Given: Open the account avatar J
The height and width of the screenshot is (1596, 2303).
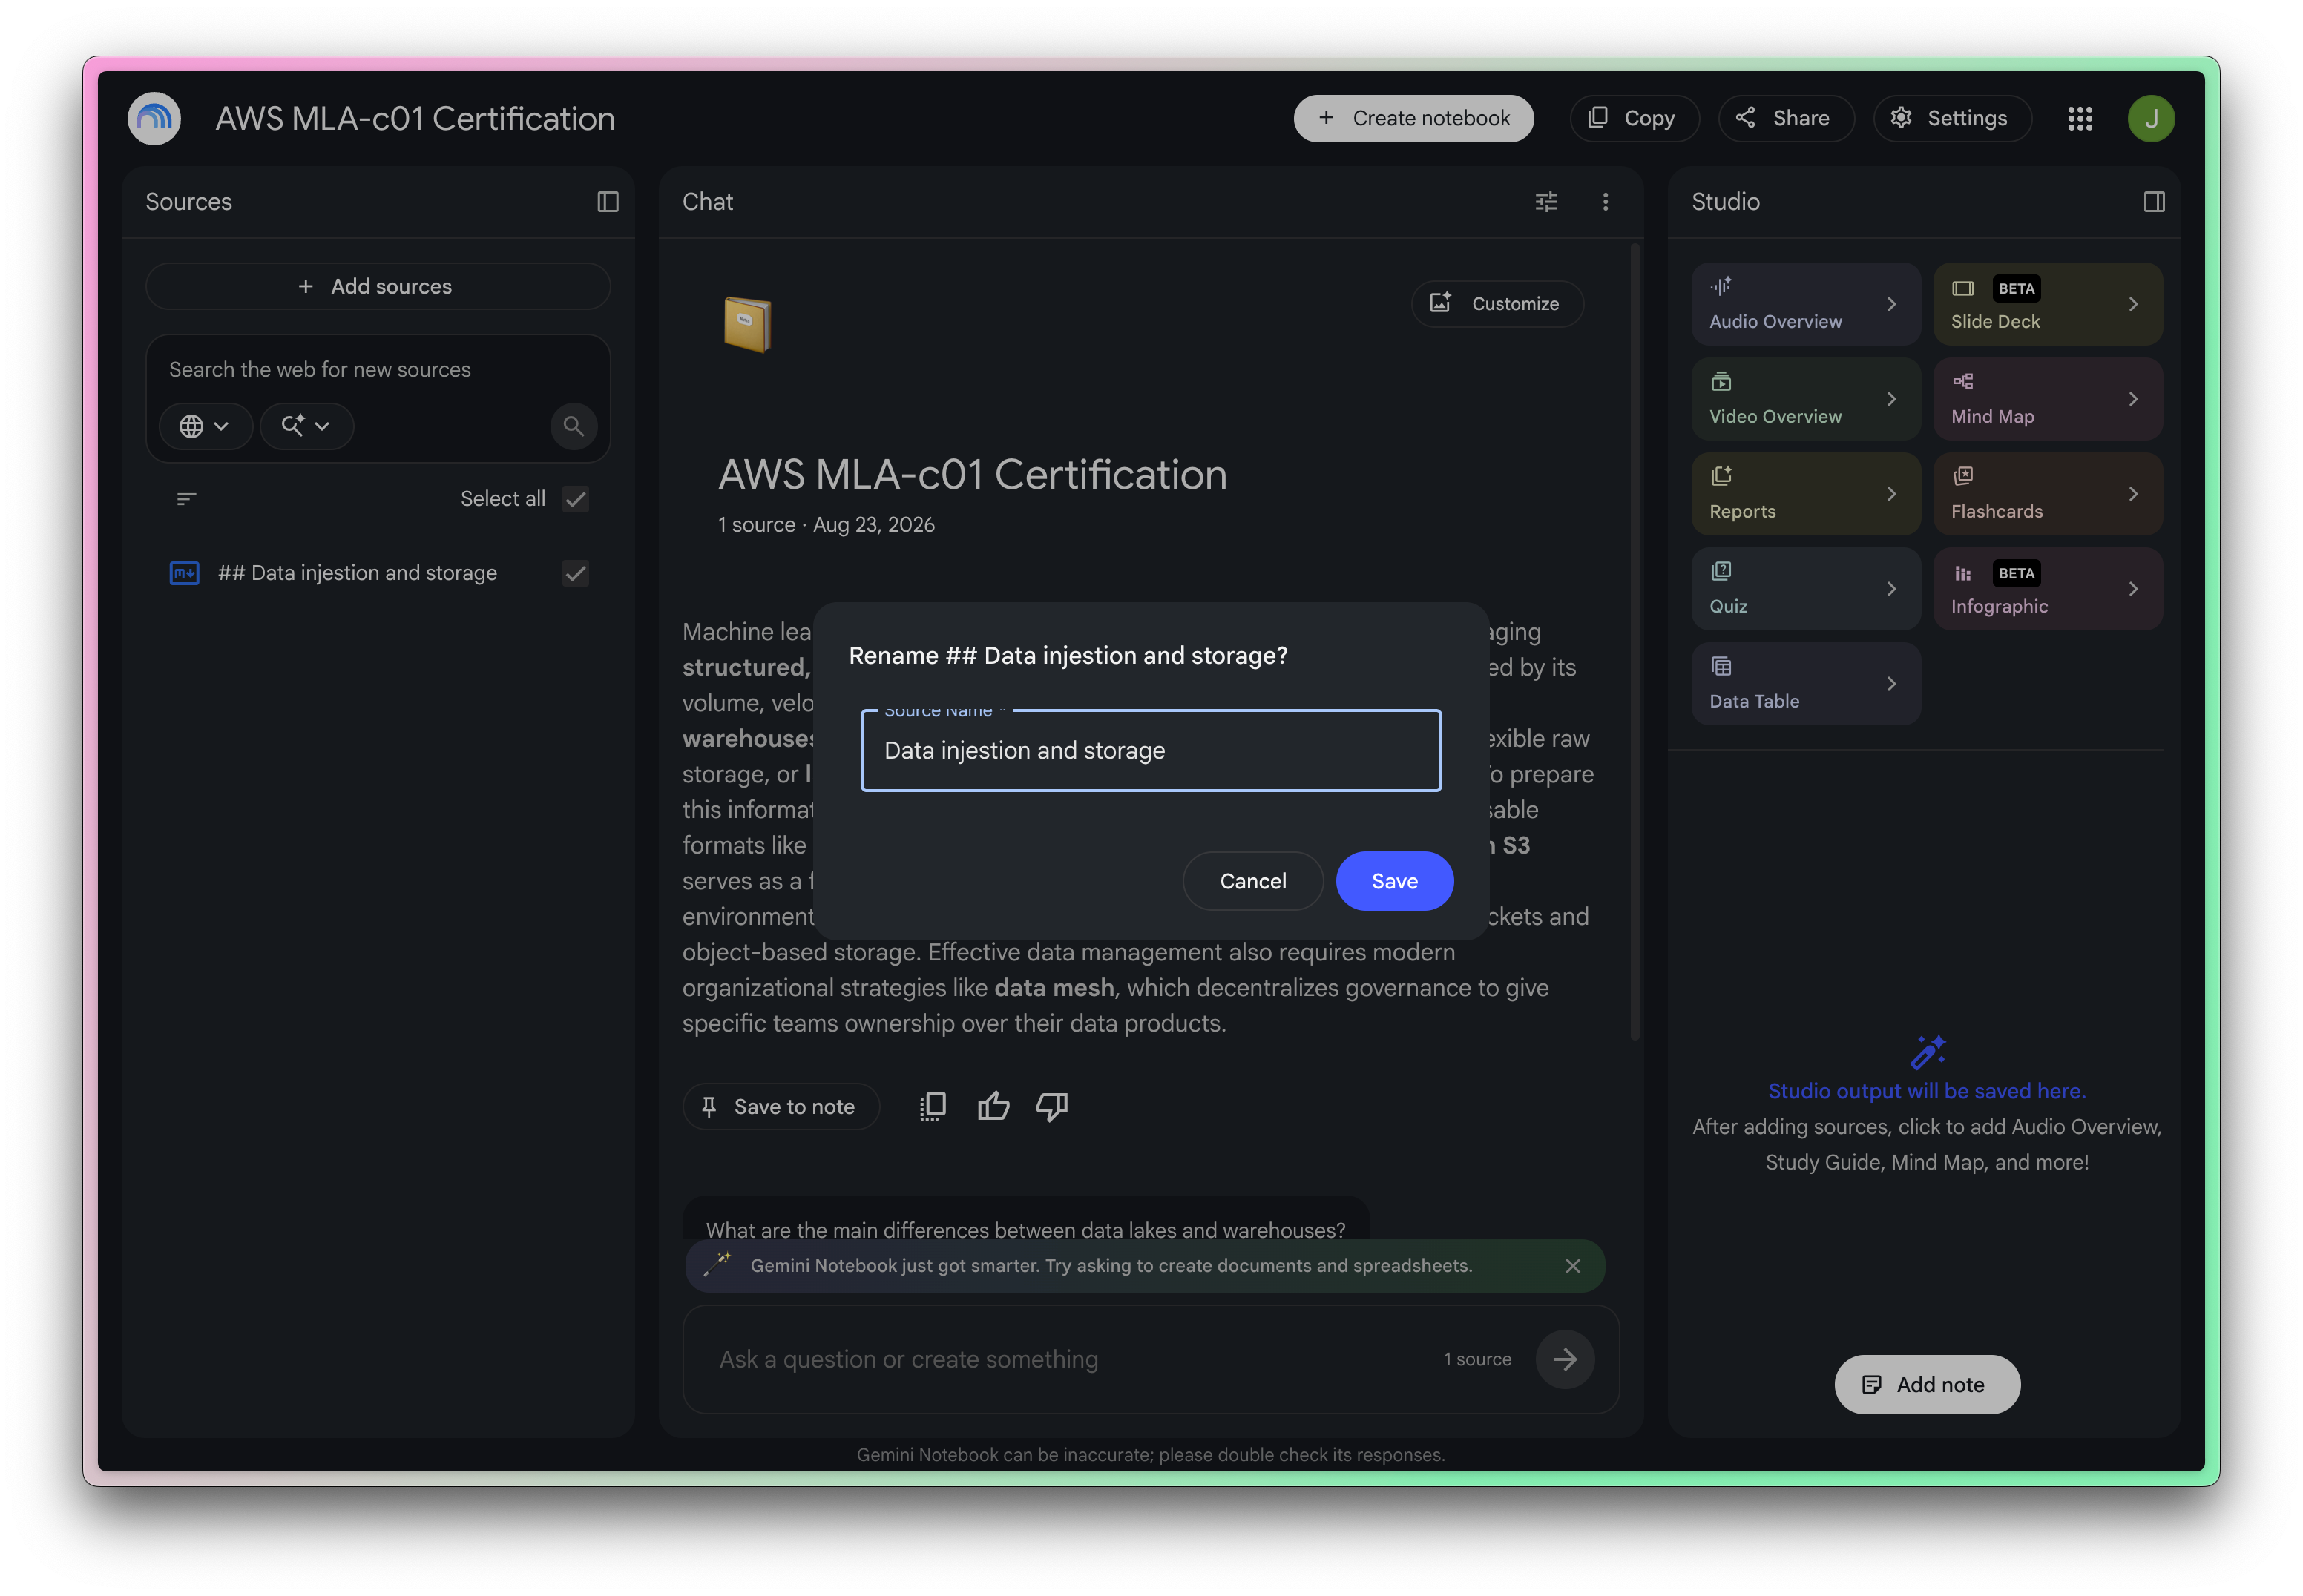Looking at the screenshot, I should [2150, 119].
